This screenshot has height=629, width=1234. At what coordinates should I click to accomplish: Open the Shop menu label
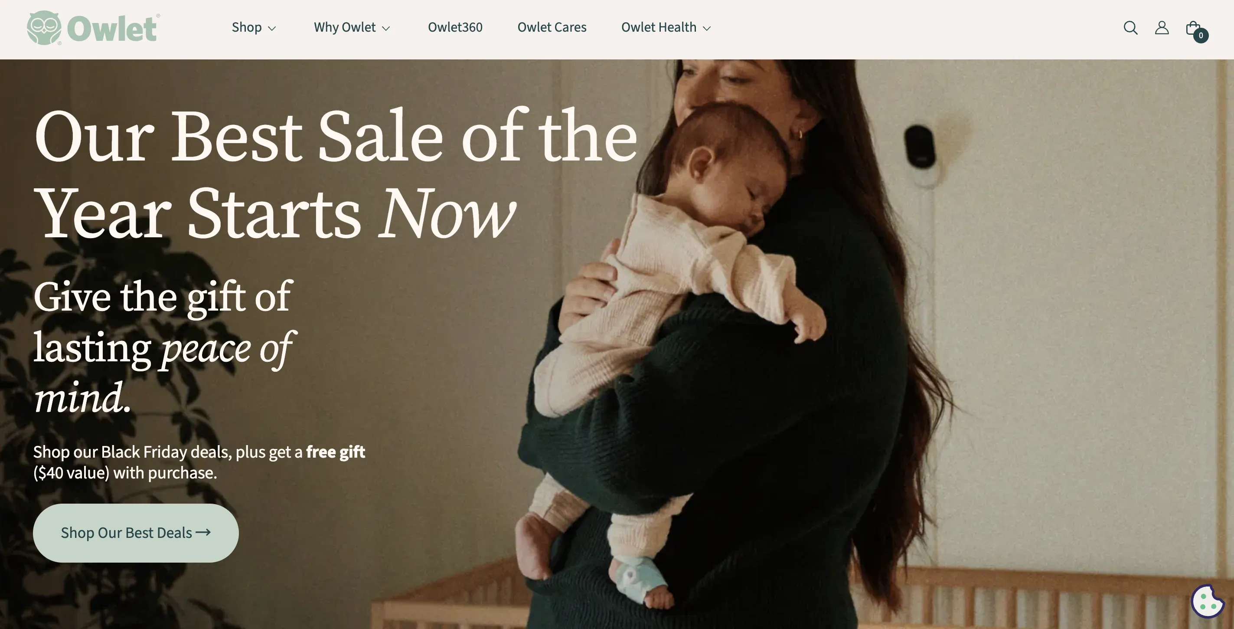tap(247, 27)
